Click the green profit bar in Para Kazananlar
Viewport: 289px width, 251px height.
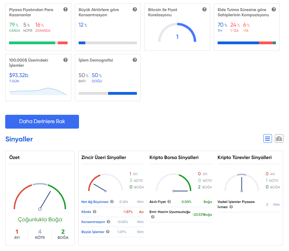click(x=32, y=43)
